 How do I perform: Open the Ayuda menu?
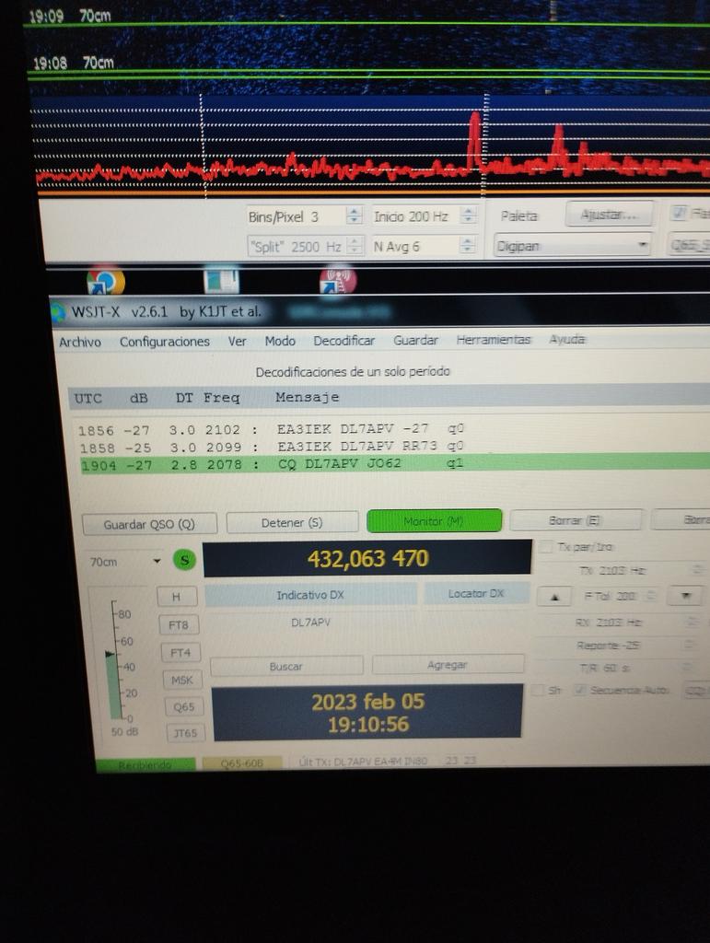567,339
